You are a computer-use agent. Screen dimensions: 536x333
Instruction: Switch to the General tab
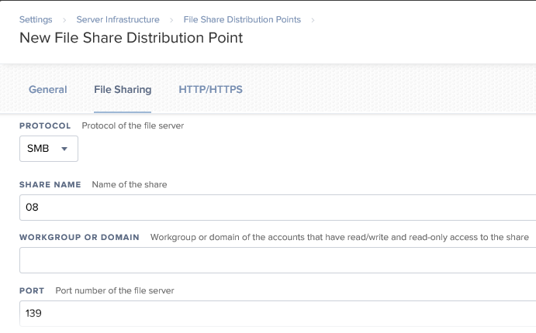click(x=48, y=89)
